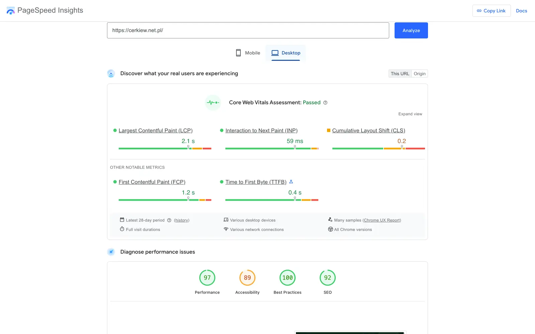Click the CLS value 0.2

pyautogui.click(x=402, y=141)
